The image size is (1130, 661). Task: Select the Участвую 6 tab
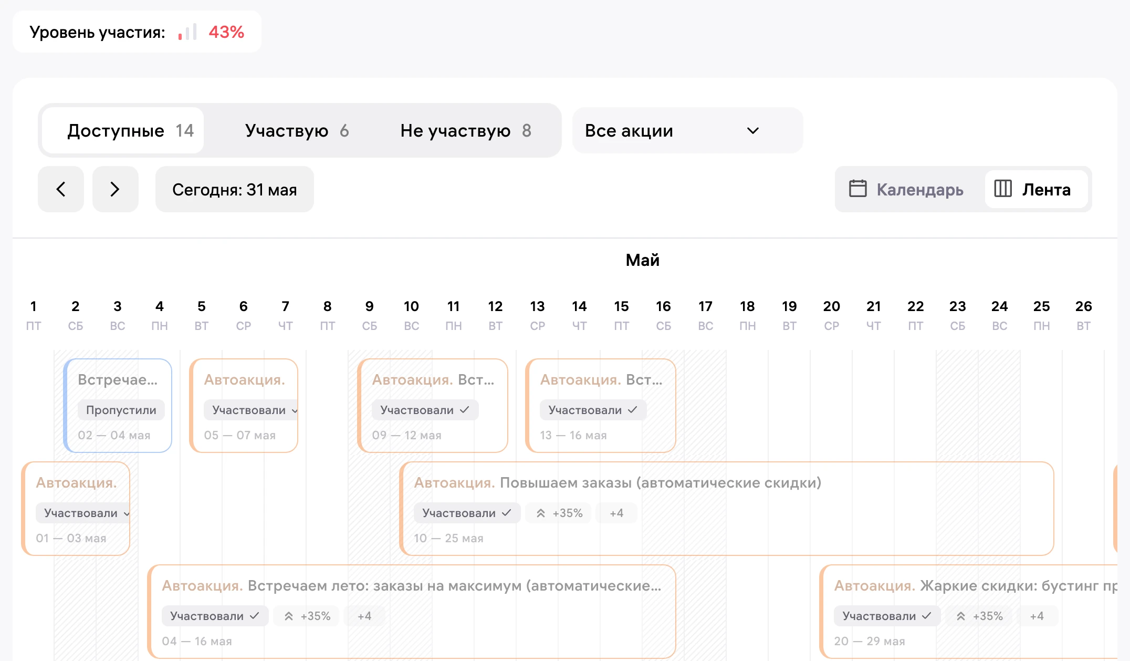[x=297, y=130]
